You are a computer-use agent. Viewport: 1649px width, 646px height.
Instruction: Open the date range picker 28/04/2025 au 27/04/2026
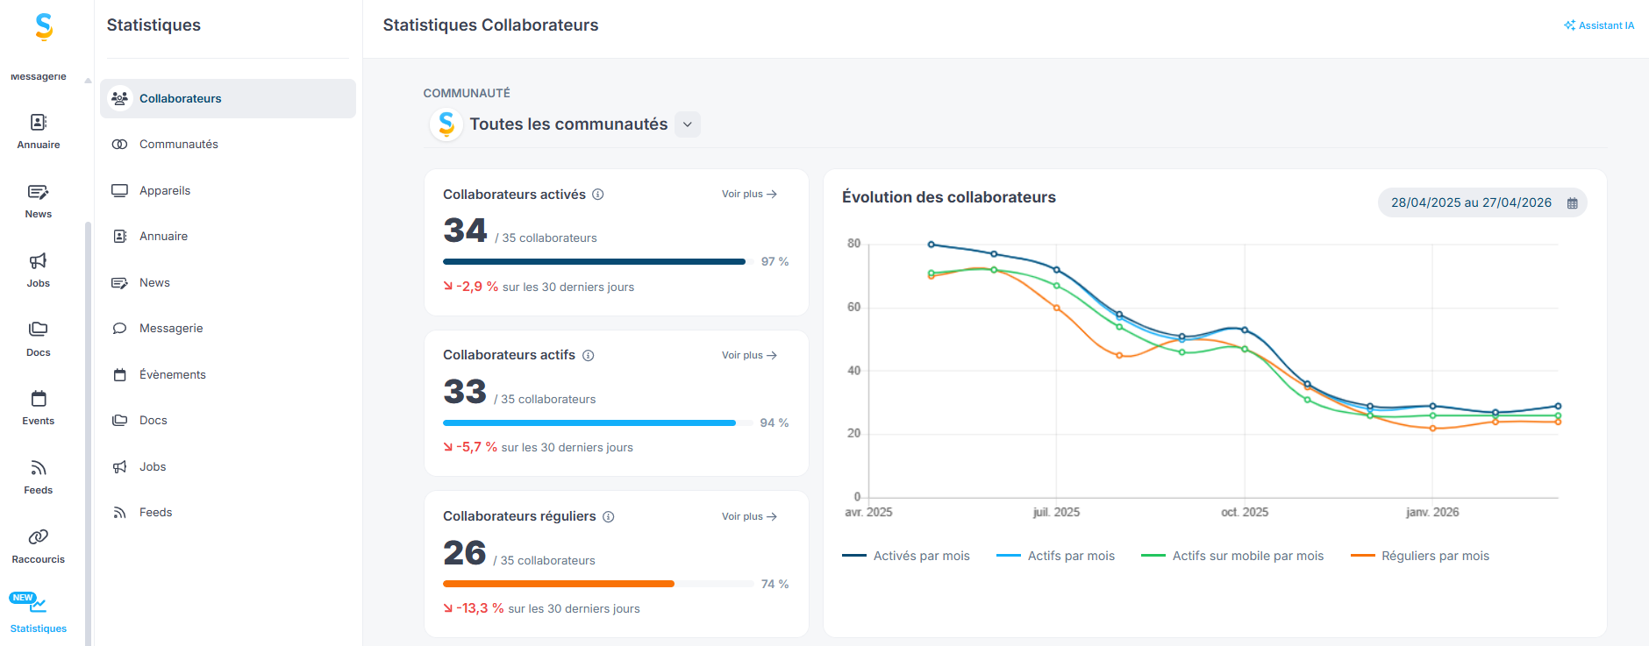(1482, 202)
